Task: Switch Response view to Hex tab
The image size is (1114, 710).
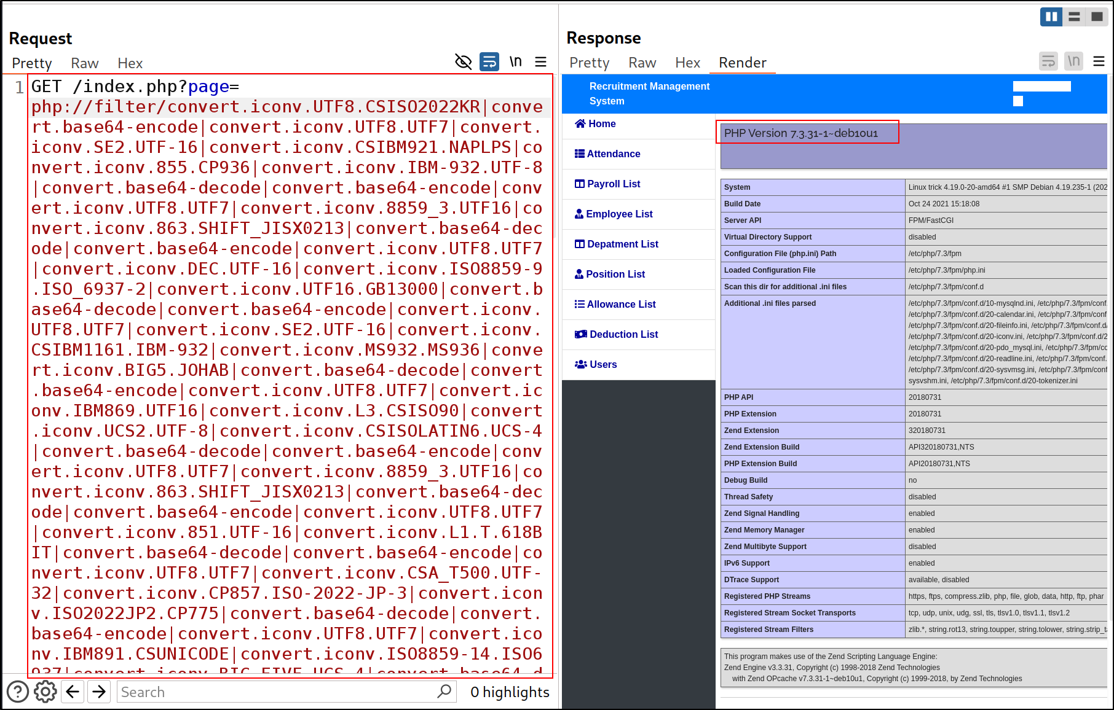Action: [x=687, y=63]
